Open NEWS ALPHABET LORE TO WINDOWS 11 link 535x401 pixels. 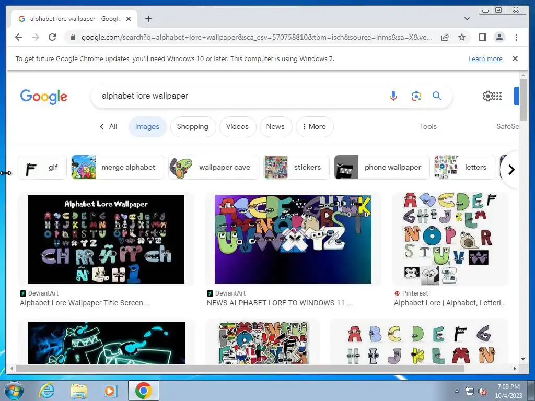(280, 303)
